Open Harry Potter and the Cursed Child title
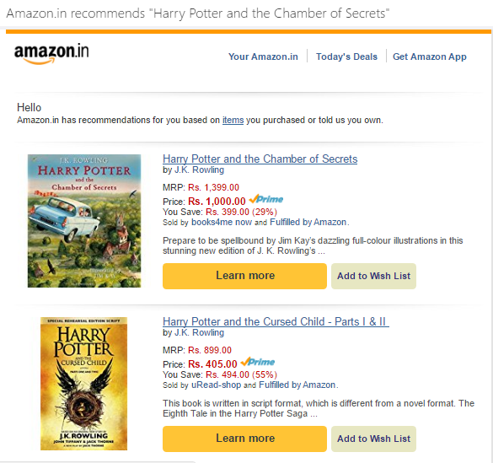The width and height of the screenshot is (493, 463). point(276,321)
